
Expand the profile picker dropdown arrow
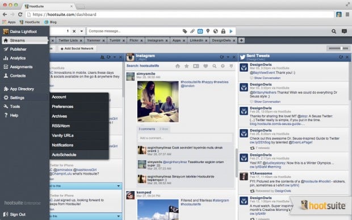[82, 31]
